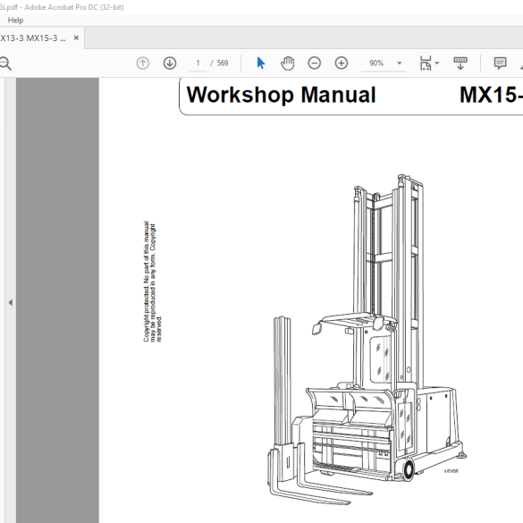Zoom out with the minus button
Viewport: 523px width, 523px height.
(x=314, y=63)
